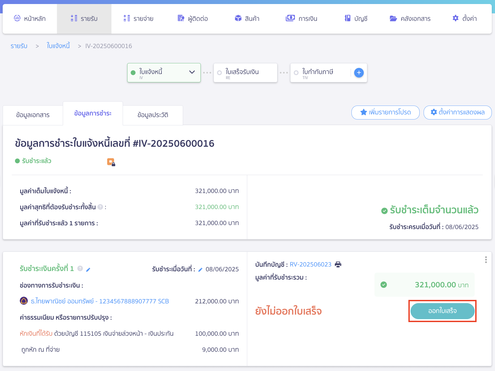Click the ออกใบเสร็จ button
The image size is (495, 371).
442,311
